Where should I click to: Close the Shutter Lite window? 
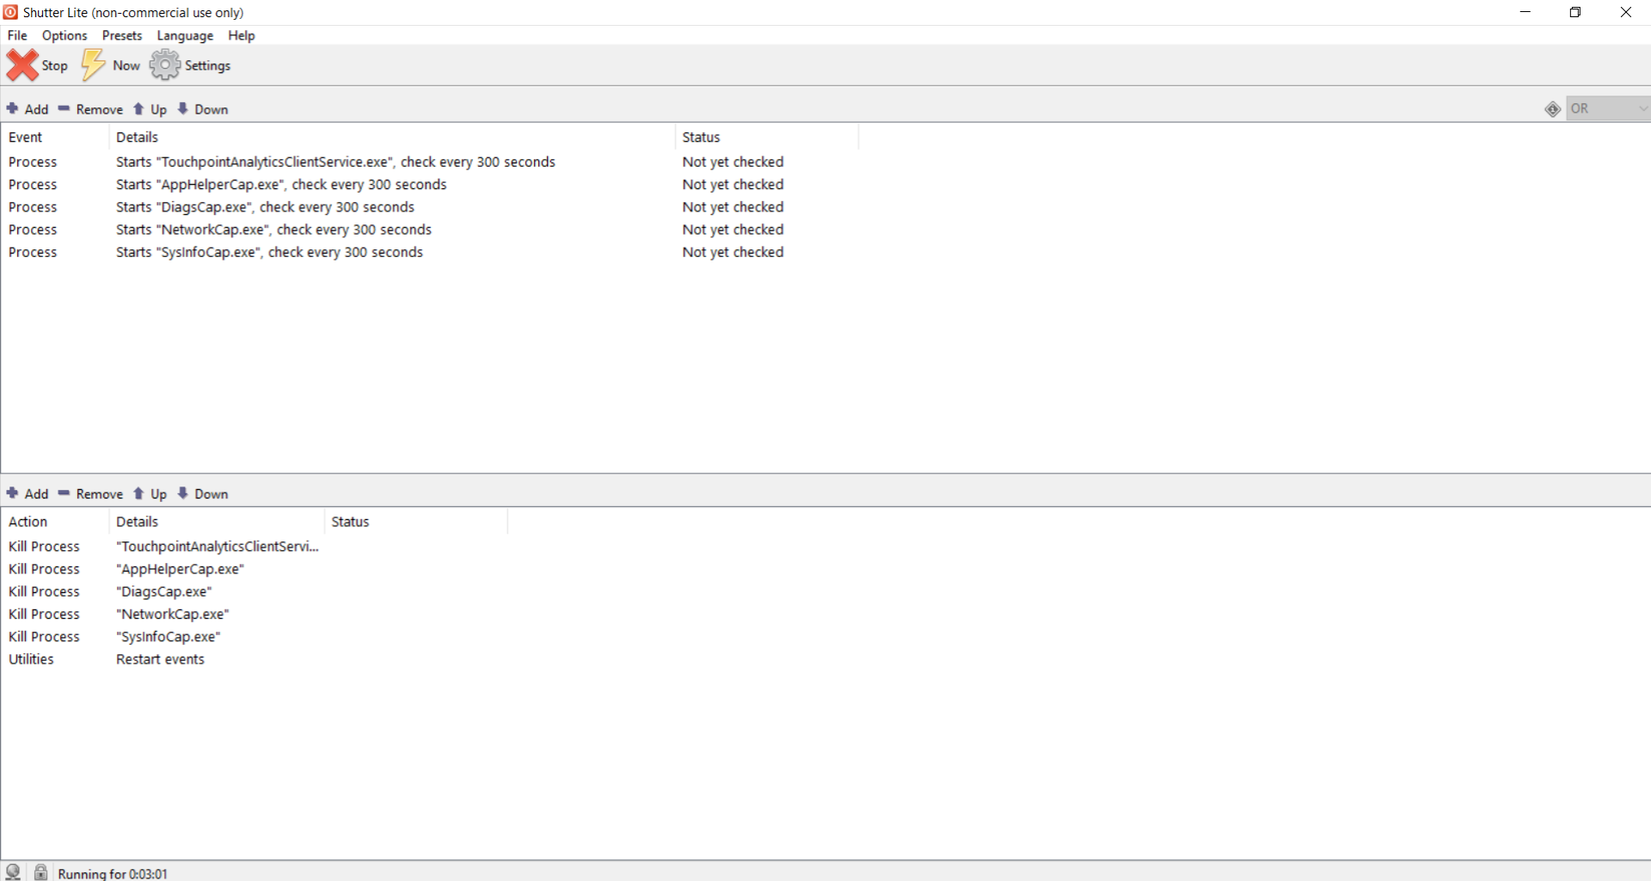[x=1625, y=12]
